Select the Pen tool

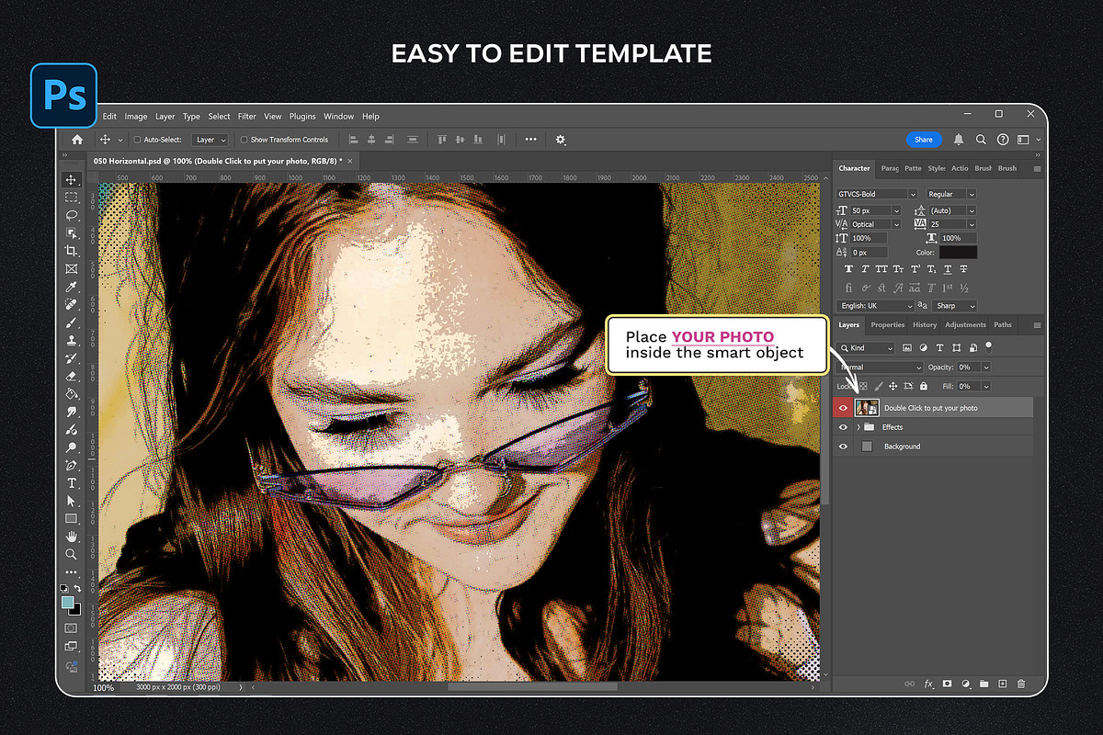click(x=72, y=465)
